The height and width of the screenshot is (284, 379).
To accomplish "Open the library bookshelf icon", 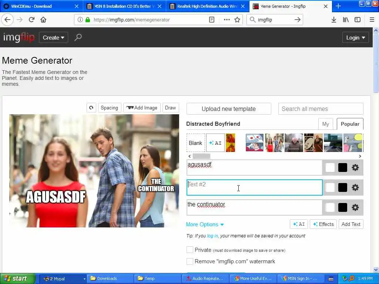I will point(346,20).
